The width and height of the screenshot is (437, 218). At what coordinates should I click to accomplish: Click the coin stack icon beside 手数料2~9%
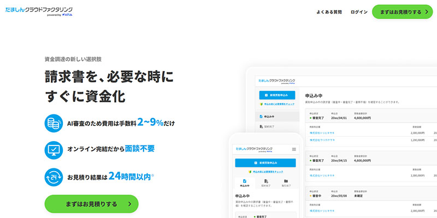54,123
